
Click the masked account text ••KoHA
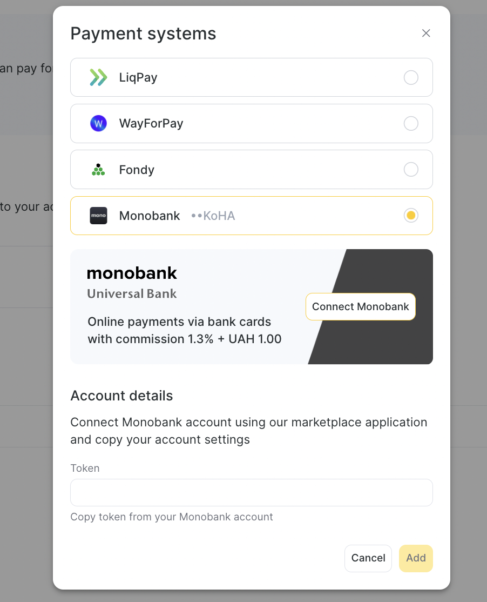click(x=213, y=216)
